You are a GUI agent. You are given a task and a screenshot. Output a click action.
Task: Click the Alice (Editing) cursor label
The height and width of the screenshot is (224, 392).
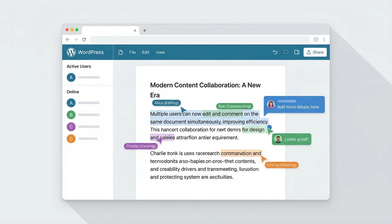[167, 103]
